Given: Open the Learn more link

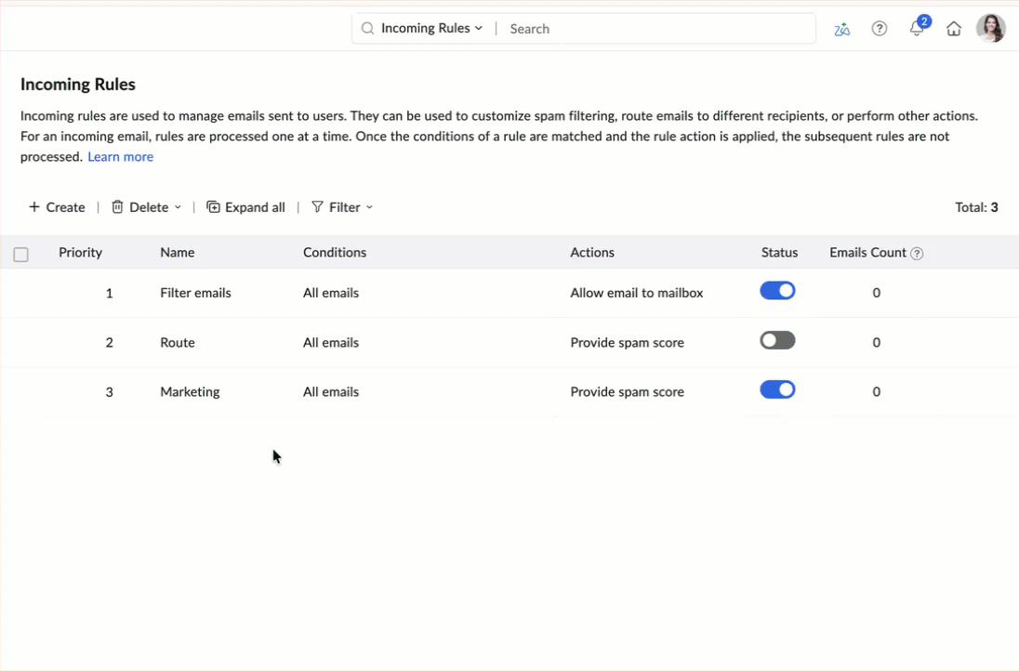Looking at the screenshot, I should tap(120, 157).
